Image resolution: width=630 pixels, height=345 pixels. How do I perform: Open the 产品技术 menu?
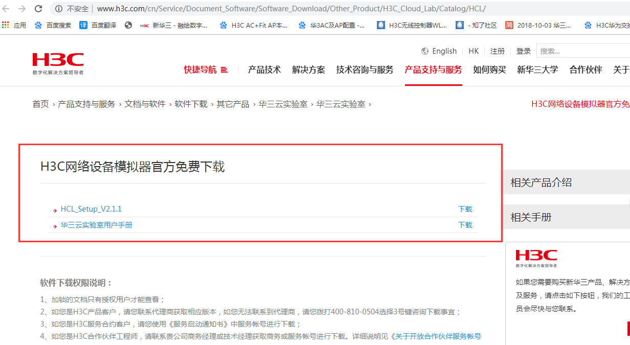pyautogui.click(x=264, y=70)
